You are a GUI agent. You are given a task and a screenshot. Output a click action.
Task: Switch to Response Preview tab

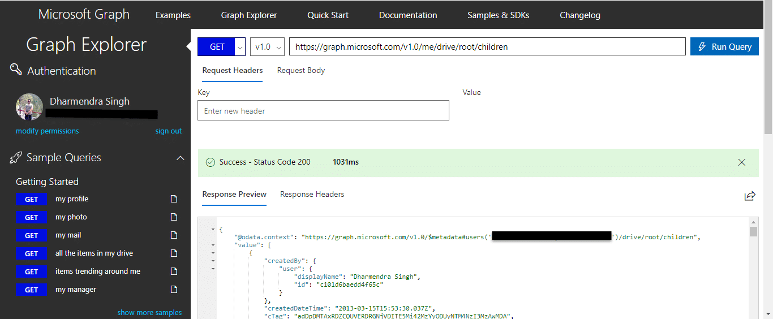pos(234,195)
